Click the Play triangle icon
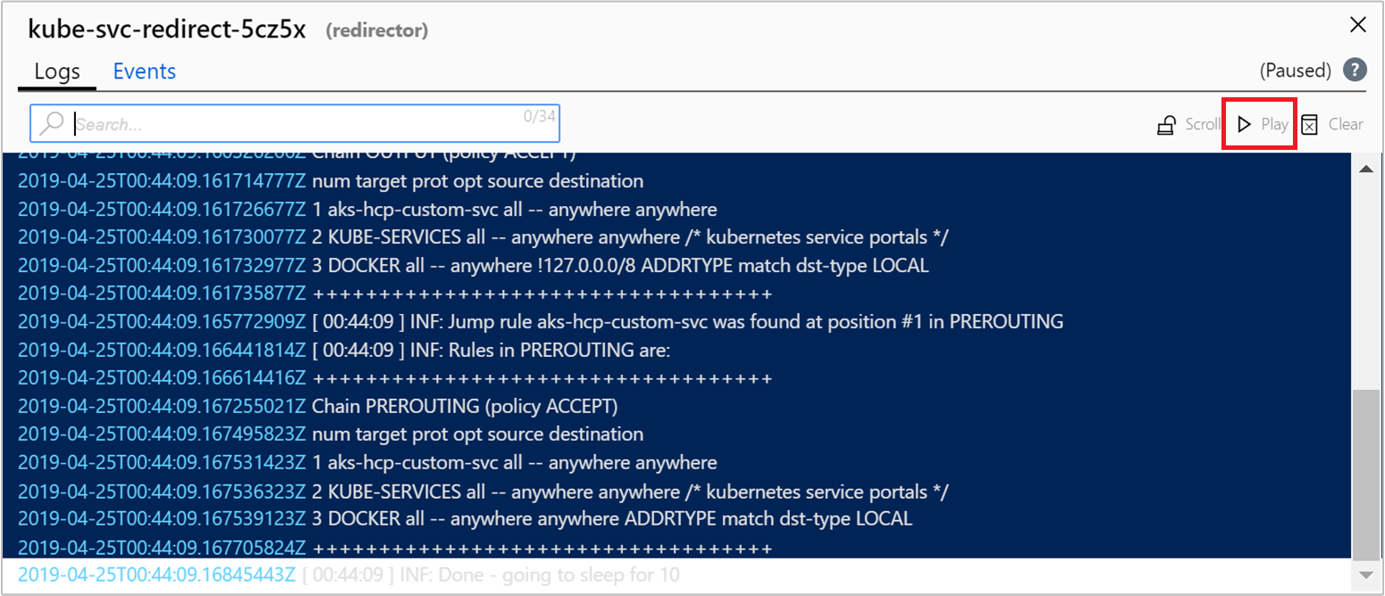The width and height of the screenshot is (1385, 596). (x=1244, y=125)
